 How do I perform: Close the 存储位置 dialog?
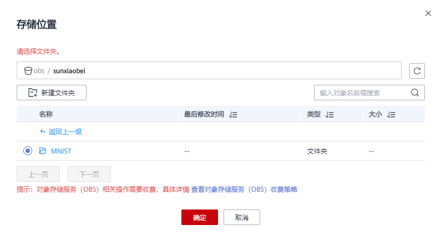[x=428, y=13]
